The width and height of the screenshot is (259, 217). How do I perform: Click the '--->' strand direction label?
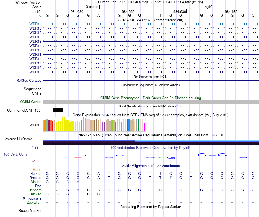pyautogui.click(x=38, y=16)
